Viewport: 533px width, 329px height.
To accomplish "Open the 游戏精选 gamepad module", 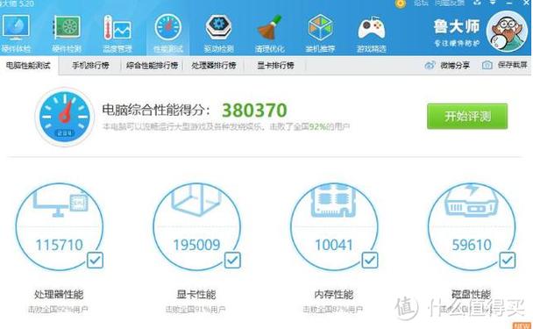I will pos(371,33).
